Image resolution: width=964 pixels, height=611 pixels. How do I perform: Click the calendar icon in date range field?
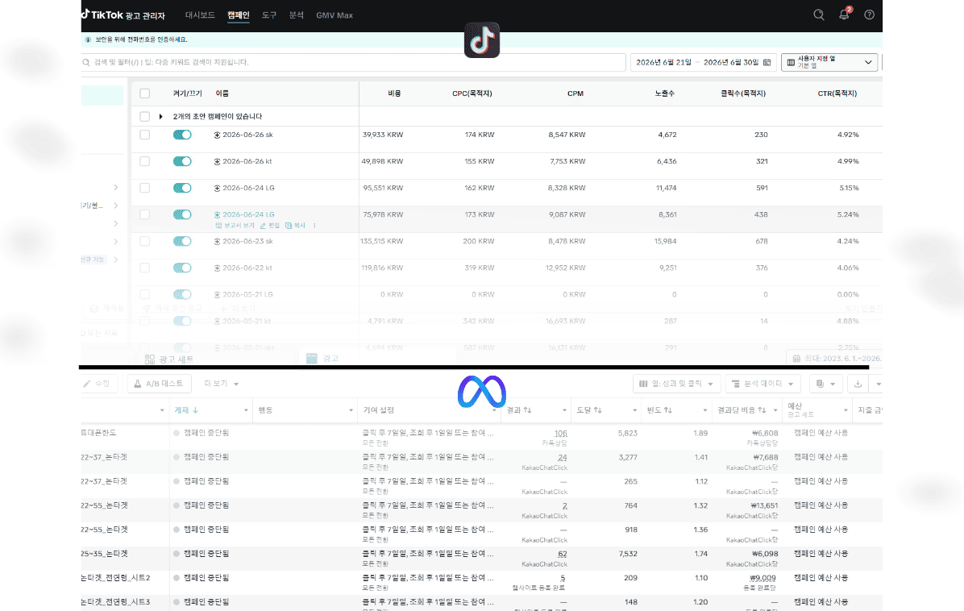(767, 62)
